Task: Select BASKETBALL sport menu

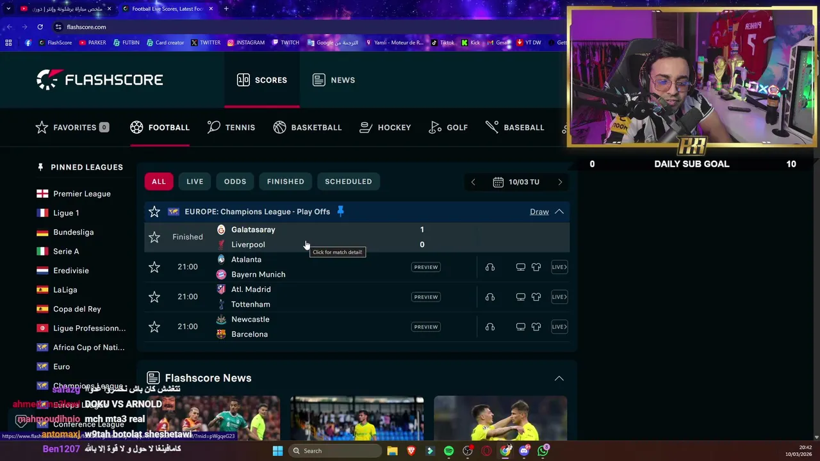Action: click(307, 127)
